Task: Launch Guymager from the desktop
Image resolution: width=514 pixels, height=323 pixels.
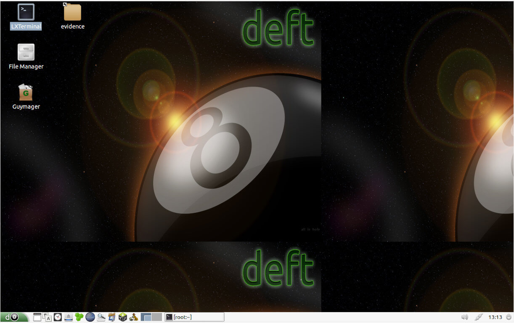Action: click(26, 97)
